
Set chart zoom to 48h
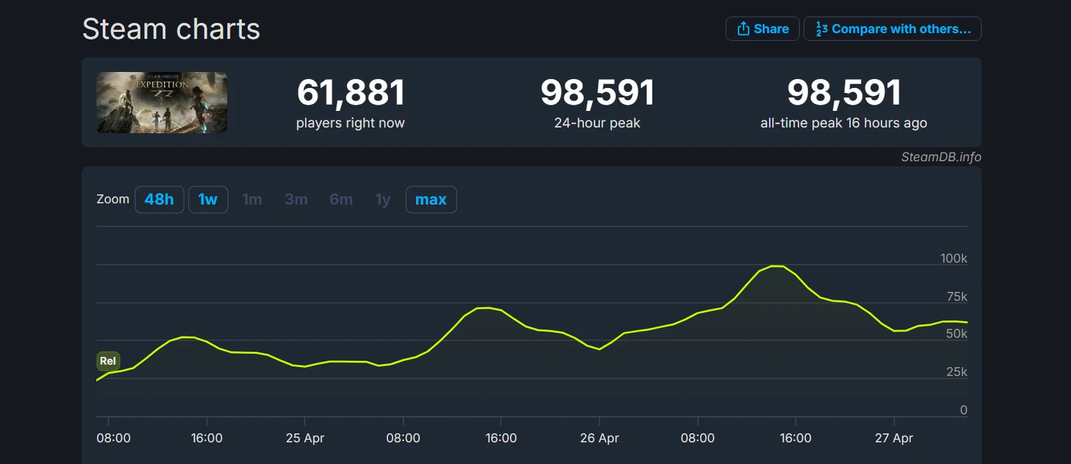[159, 199]
